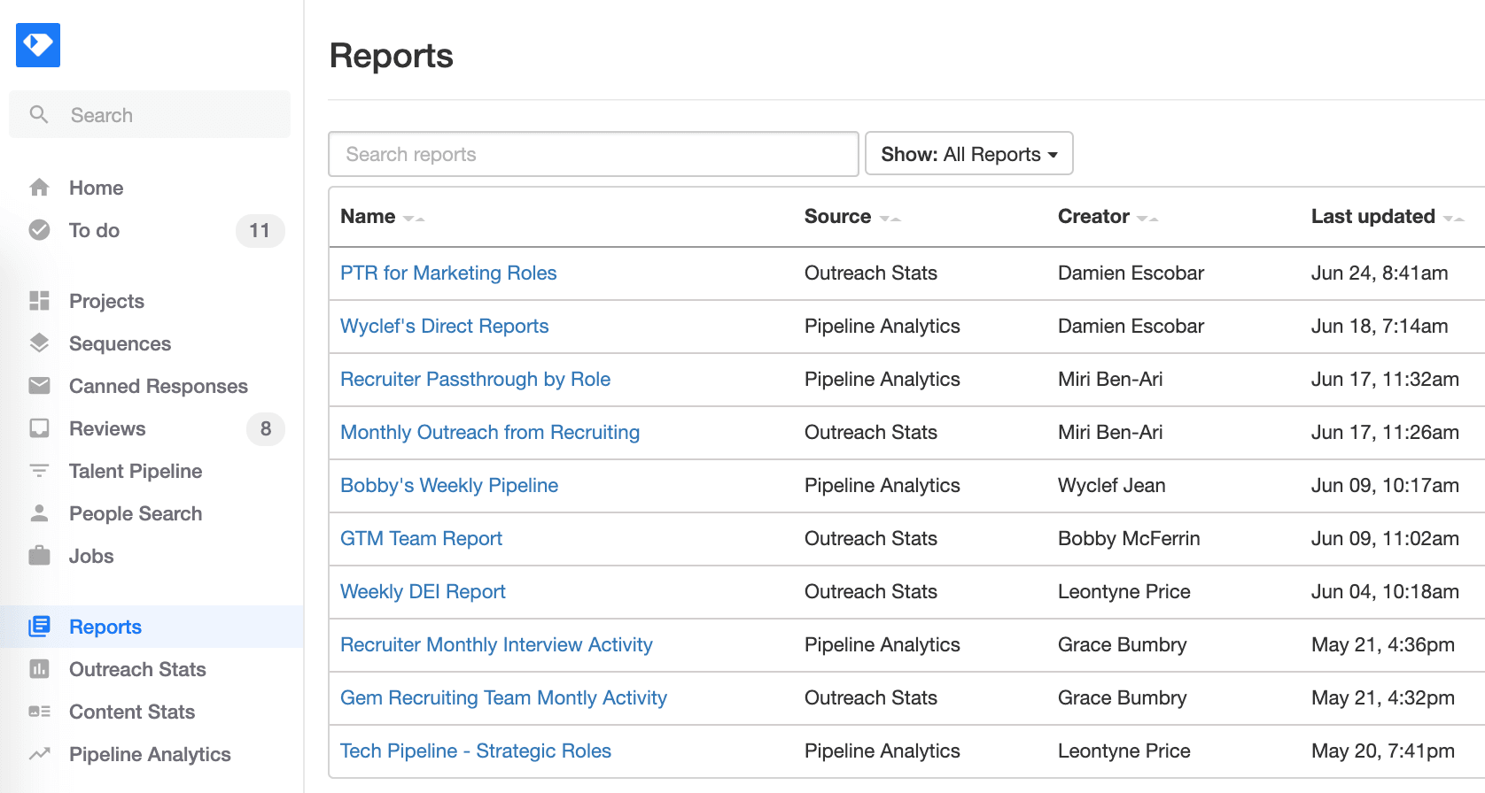Image resolution: width=1485 pixels, height=793 pixels.
Task: Click the Reviews count badge 8
Action: [x=265, y=429]
